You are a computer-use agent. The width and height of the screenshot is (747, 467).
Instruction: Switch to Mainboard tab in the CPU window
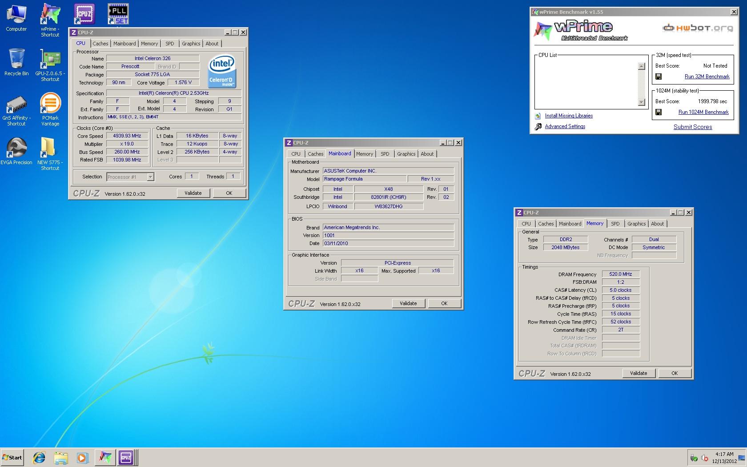(x=124, y=44)
